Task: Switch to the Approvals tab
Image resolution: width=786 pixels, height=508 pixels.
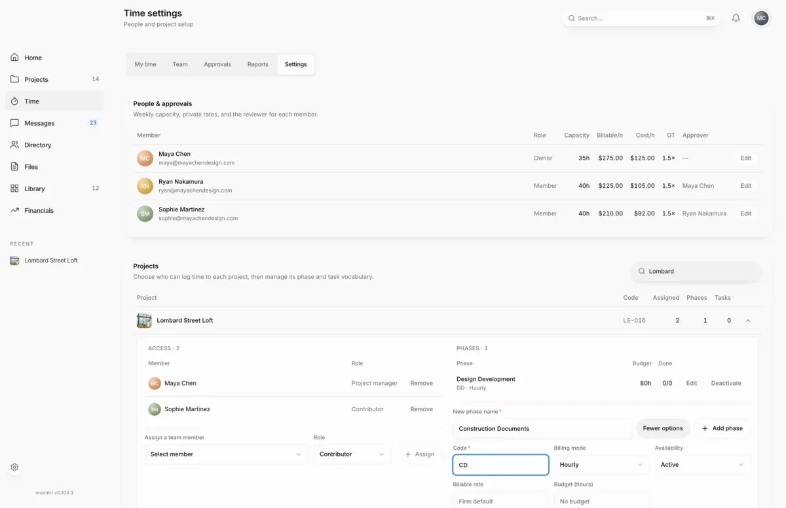Action: [x=217, y=65]
